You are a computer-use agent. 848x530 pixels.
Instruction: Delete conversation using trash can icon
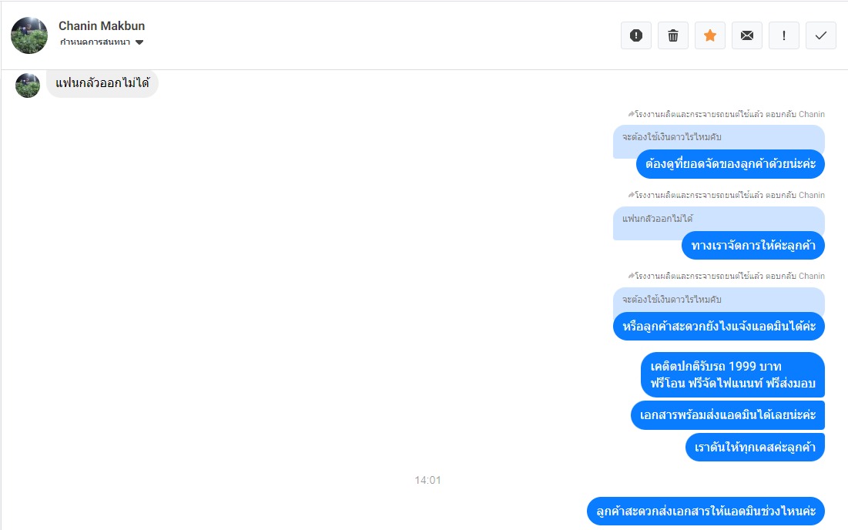coord(672,35)
